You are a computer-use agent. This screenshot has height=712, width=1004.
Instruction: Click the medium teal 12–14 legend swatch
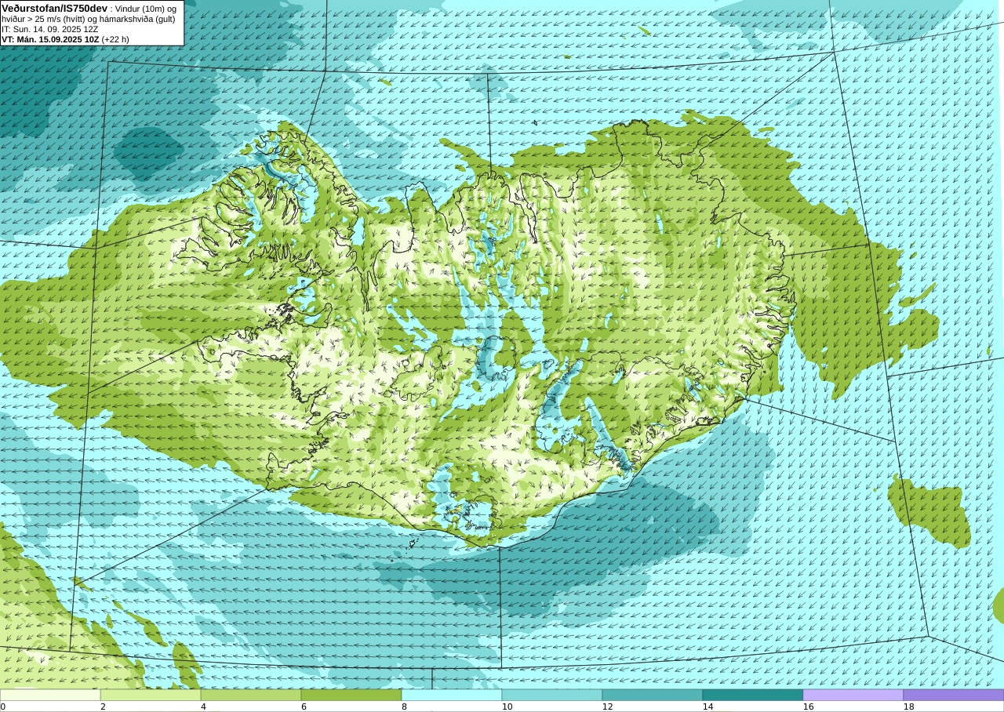653,695
